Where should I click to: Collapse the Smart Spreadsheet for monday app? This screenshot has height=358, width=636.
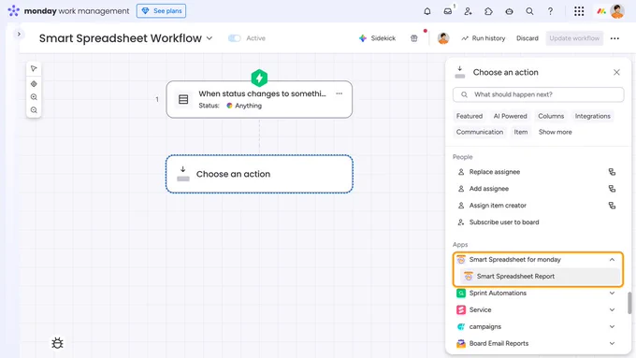coord(612,260)
